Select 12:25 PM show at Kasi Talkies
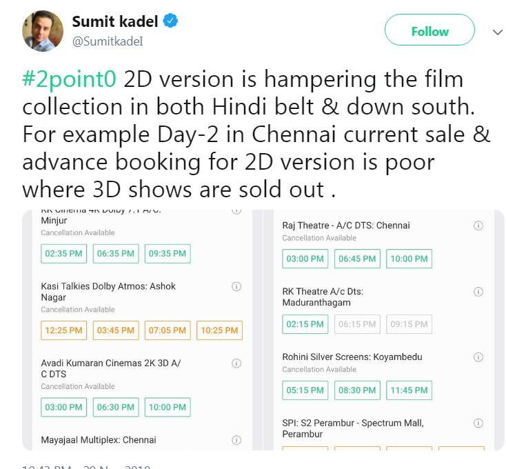Image resolution: width=506 pixels, height=469 pixels. pyautogui.click(x=63, y=330)
